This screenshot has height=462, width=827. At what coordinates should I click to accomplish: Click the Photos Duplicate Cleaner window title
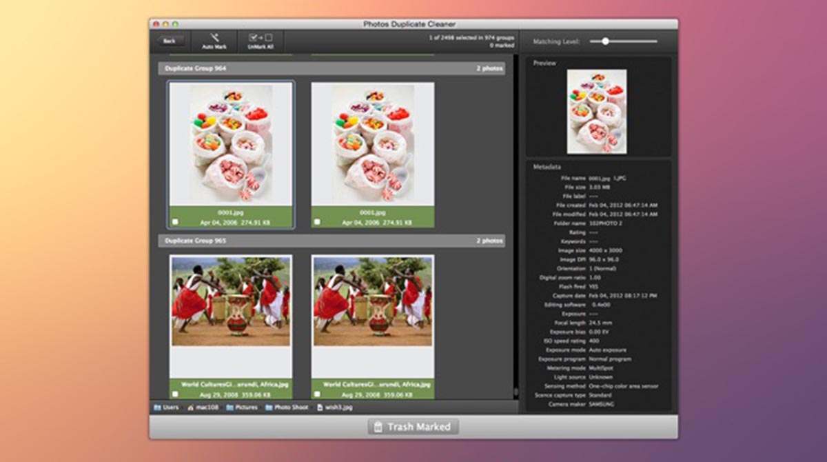(x=409, y=24)
